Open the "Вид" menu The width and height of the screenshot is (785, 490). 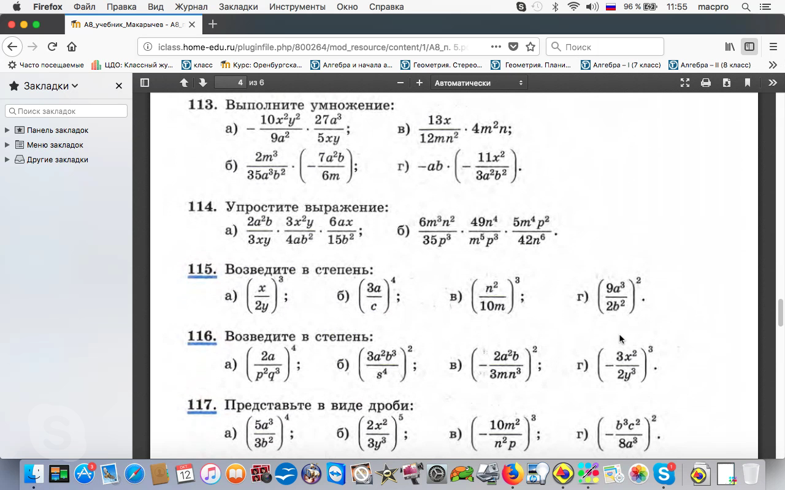click(156, 7)
